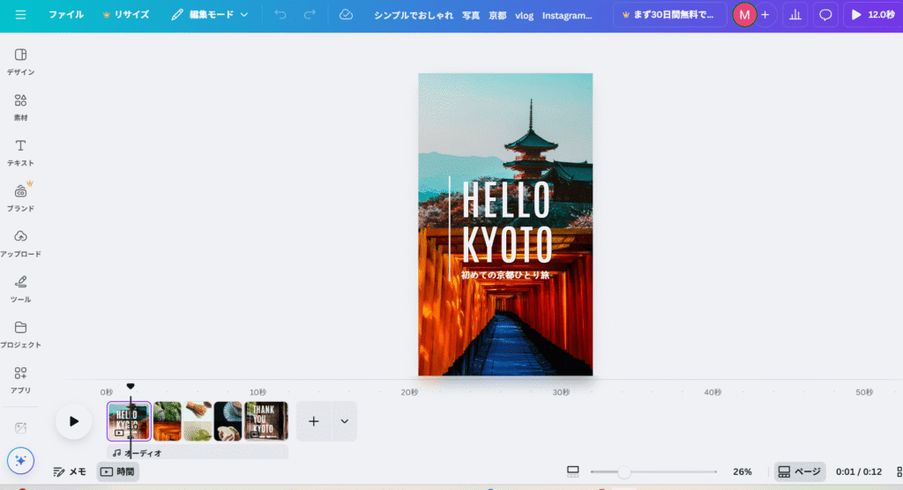Click まず30日間無料で trial button
The image size is (903, 490).
[x=668, y=15]
